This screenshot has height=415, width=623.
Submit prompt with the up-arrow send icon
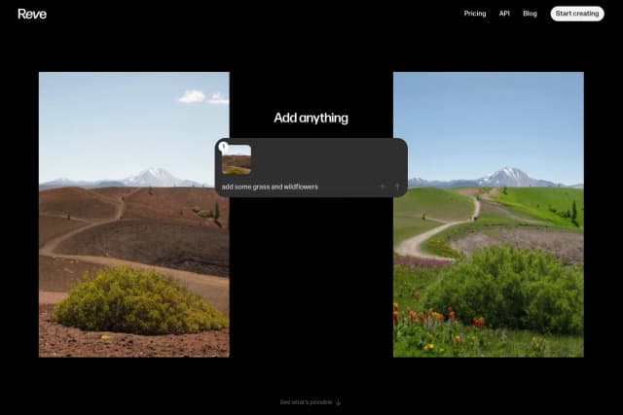397,187
